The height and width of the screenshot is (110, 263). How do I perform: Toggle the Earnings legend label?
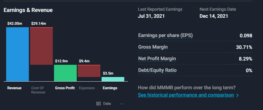point(110,88)
